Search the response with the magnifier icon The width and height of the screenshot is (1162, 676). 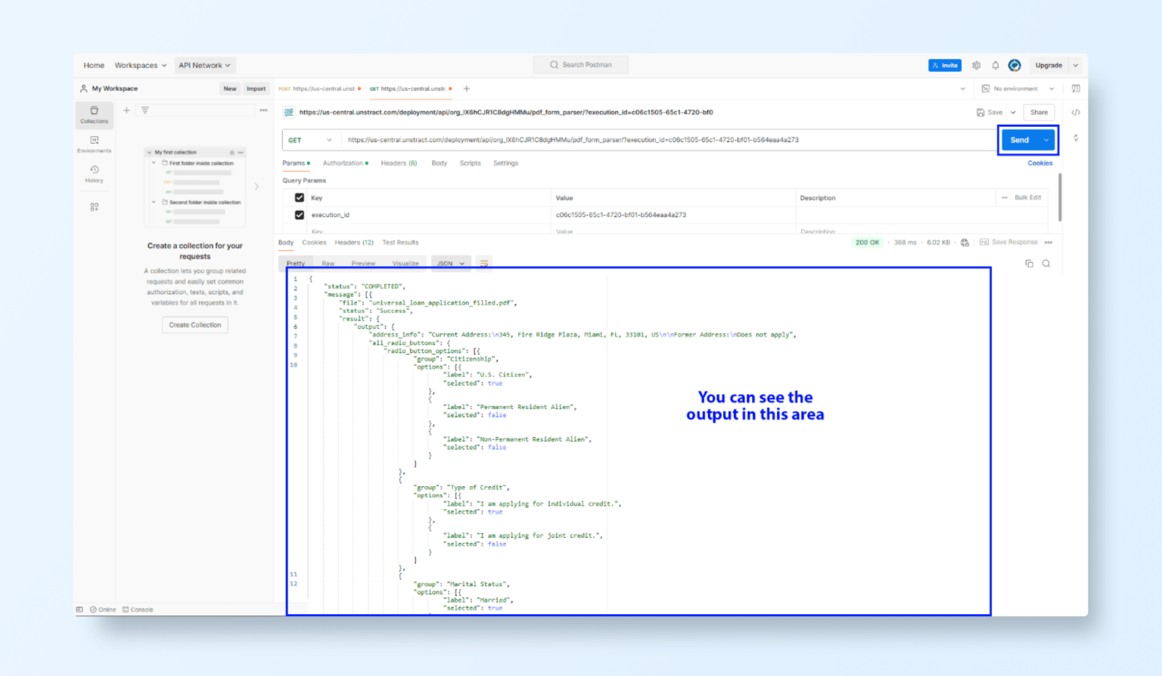pos(1046,263)
